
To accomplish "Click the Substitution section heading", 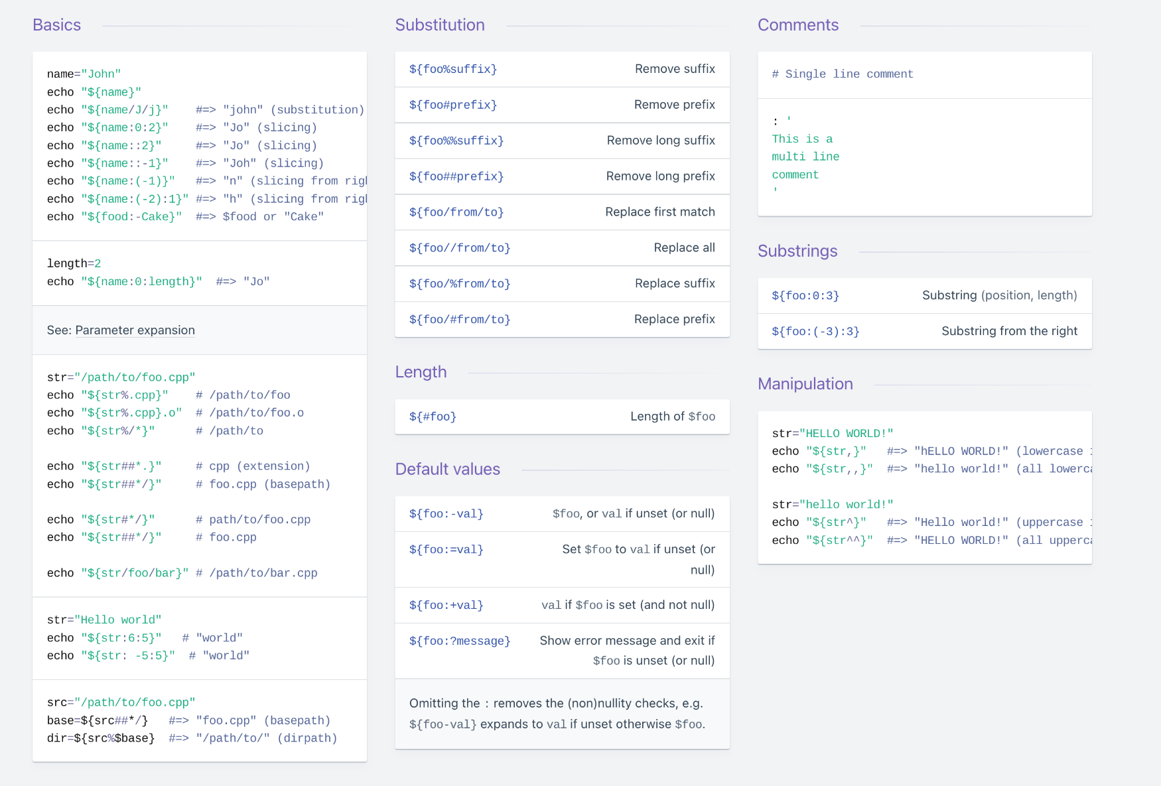I will tap(439, 25).
